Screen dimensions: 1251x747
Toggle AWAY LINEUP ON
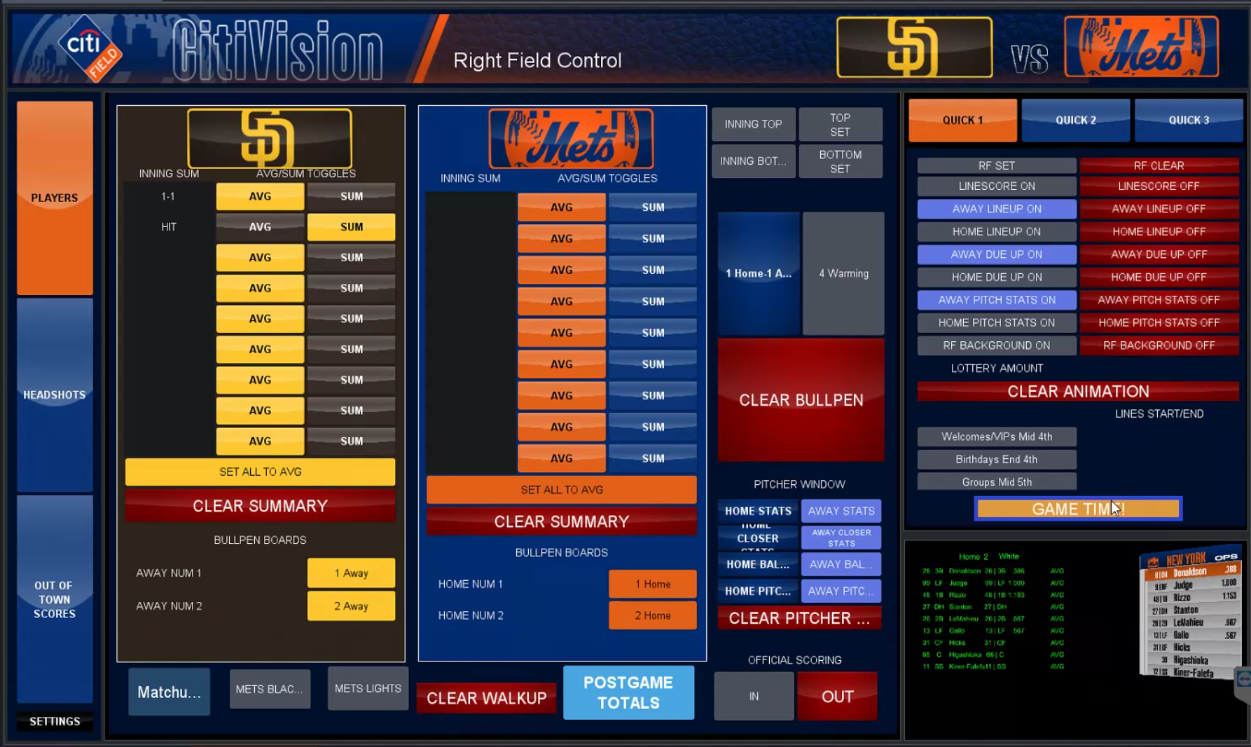pyautogui.click(x=996, y=209)
